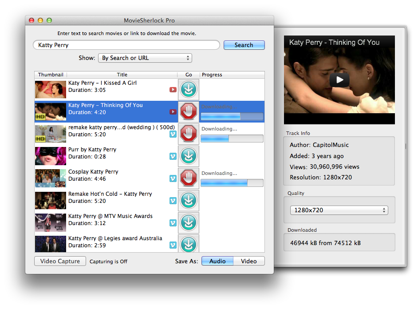Click HD badge on 'Thinking Of You' thumbnail
Screen dimensions: 414x309
pyautogui.click(x=40, y=116)
